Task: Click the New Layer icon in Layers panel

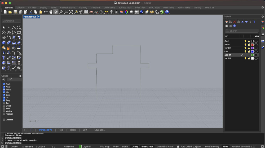Action: 227,22
